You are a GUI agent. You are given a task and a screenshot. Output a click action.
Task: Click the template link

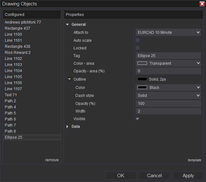pos(195,160)
